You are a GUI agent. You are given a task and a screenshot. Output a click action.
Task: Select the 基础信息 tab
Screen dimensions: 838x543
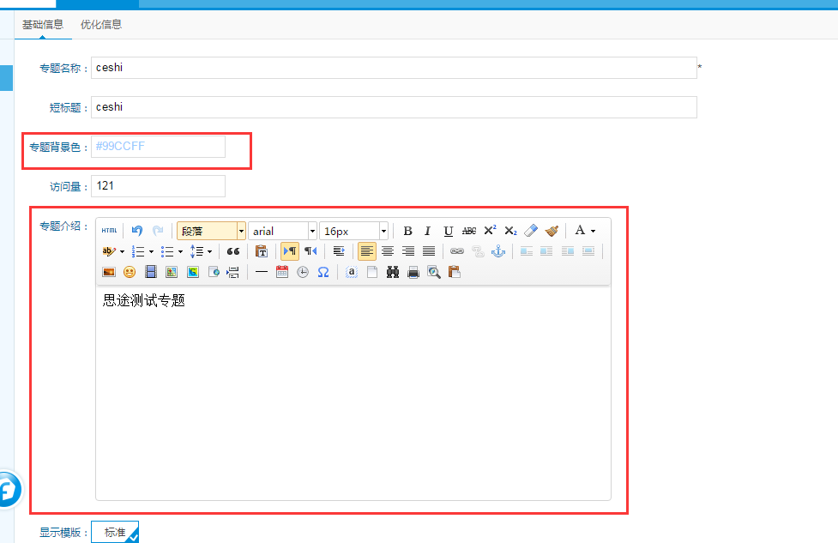tap(43, 24)
